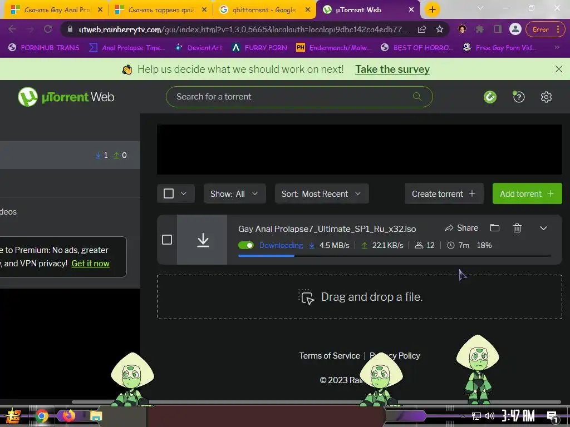Screen dimensions: 570x427
Task: Open the BEST OF HORRO... bookmark
Action: coord(417,48)
